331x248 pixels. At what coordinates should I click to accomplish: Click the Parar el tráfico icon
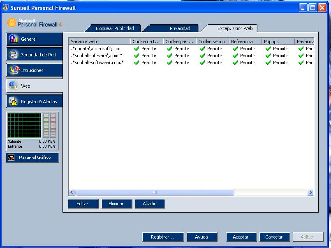pos(11,158)
